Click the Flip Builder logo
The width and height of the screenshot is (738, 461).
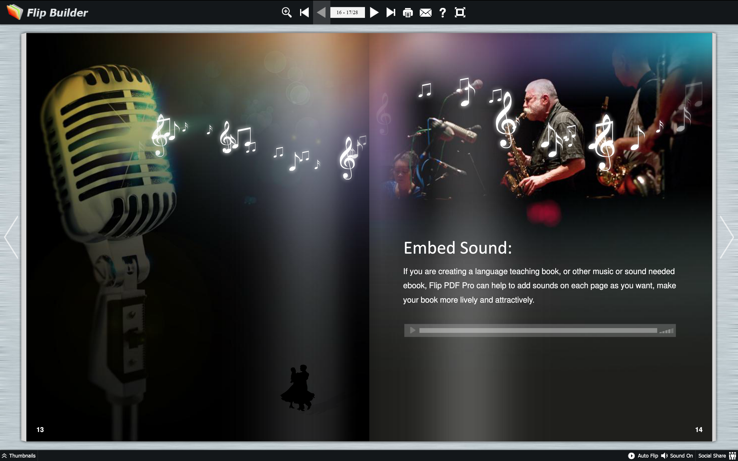[47, 12]
